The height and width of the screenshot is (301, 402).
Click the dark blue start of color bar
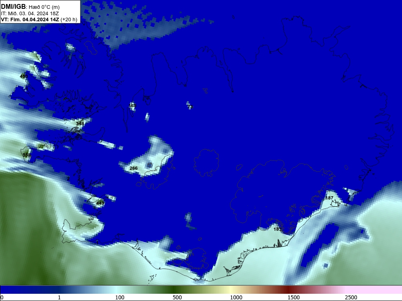coord(15,290)
